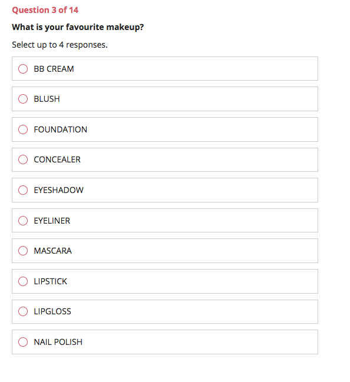The width and height of the screenshot is (350, 382).
Task: Click the FOUNDATION label text
Action: pos(60,129)
